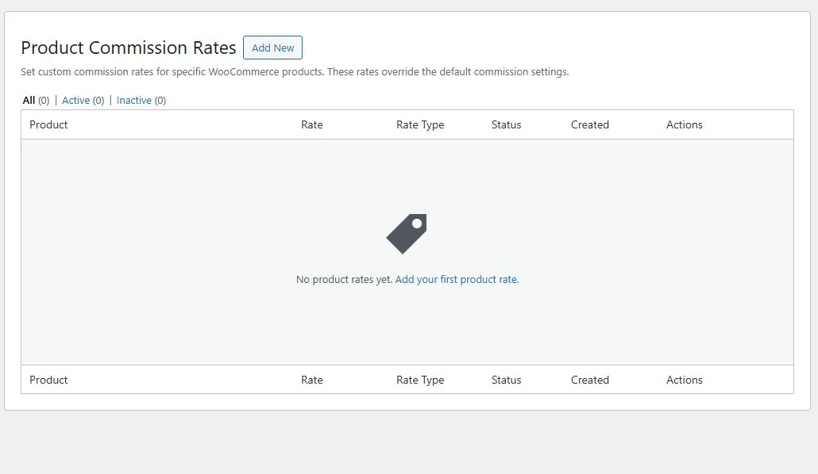Sort by the Rate column header
The height and width of the screenshot is (474, 818).
point(311,124)
